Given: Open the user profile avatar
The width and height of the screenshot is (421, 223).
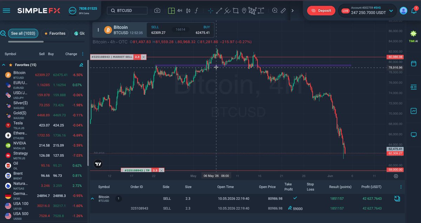Looking at the screenshot, I should [x=403, y=11].
